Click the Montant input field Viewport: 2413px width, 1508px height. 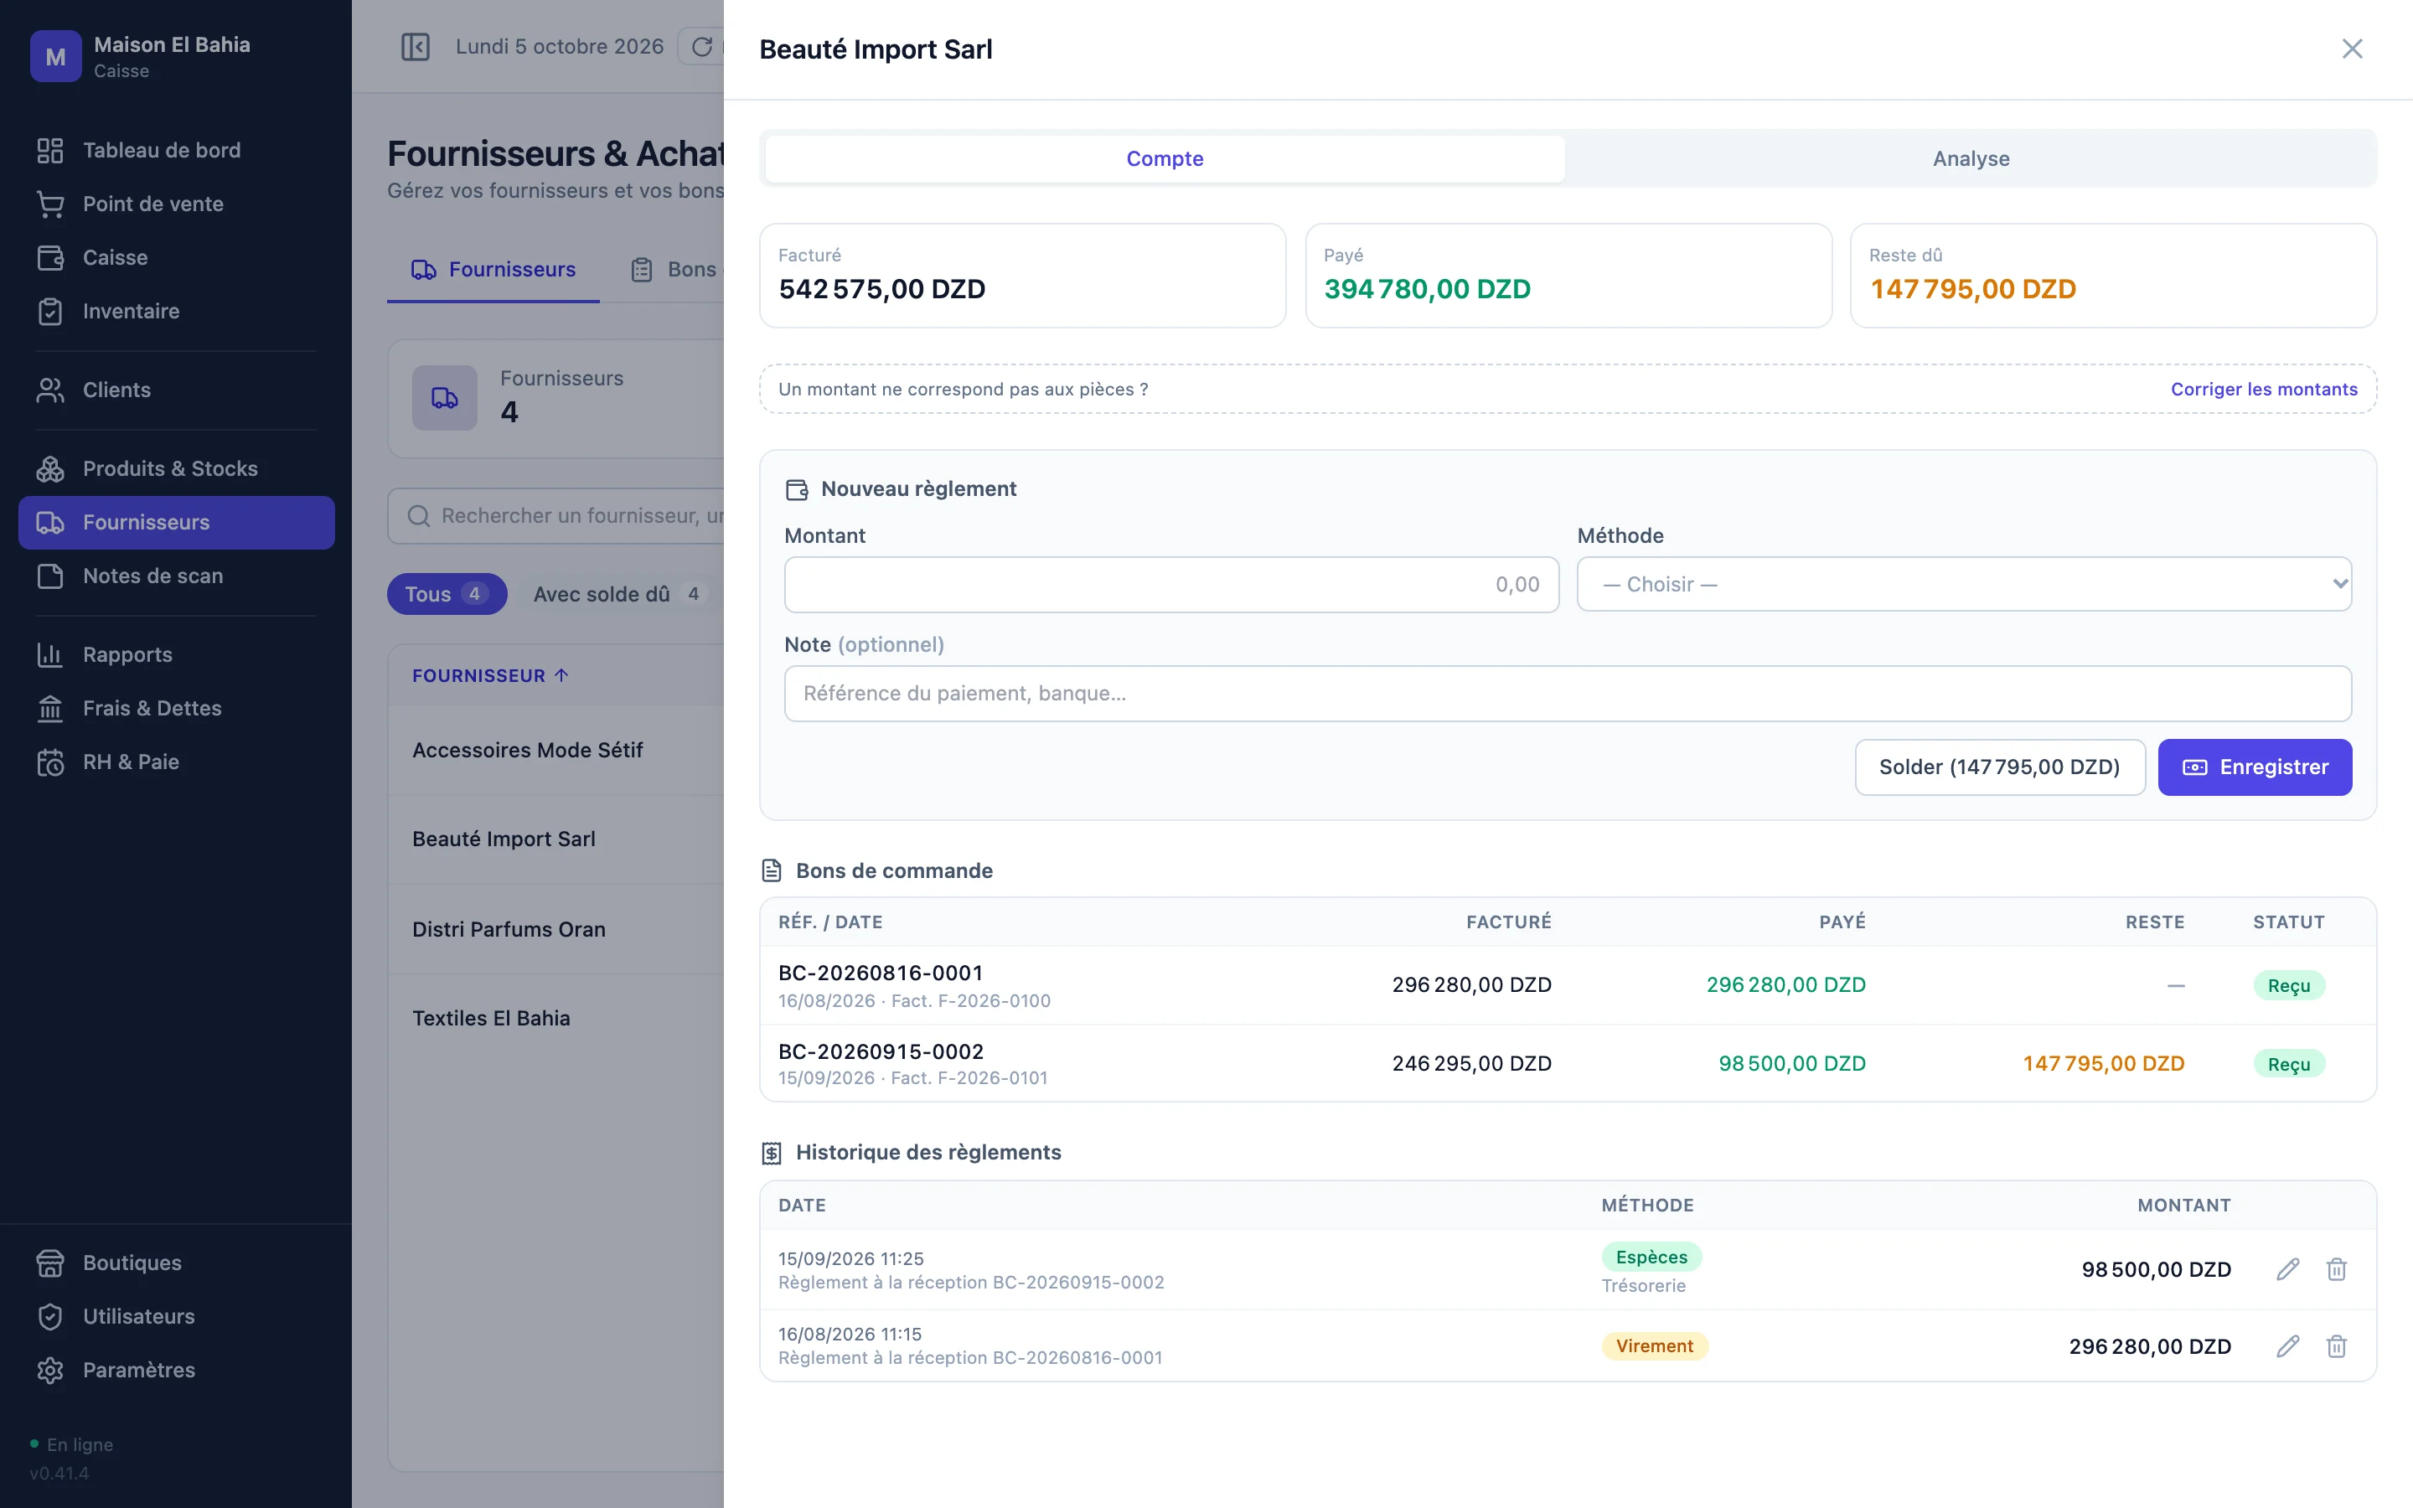pyautogui.click(x=1170, y=585)
